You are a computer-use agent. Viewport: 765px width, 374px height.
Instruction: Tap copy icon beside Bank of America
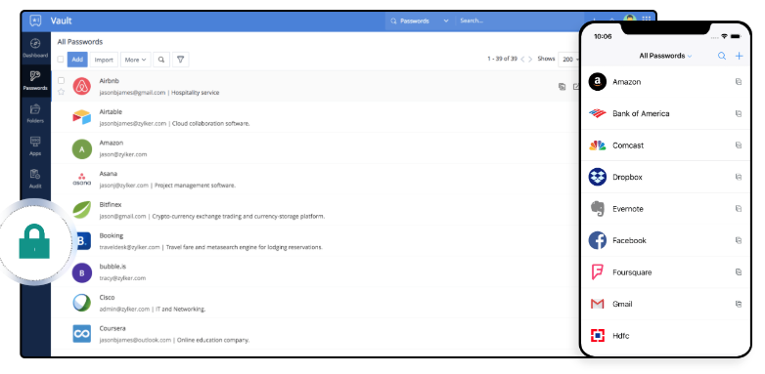click(739, 113)
